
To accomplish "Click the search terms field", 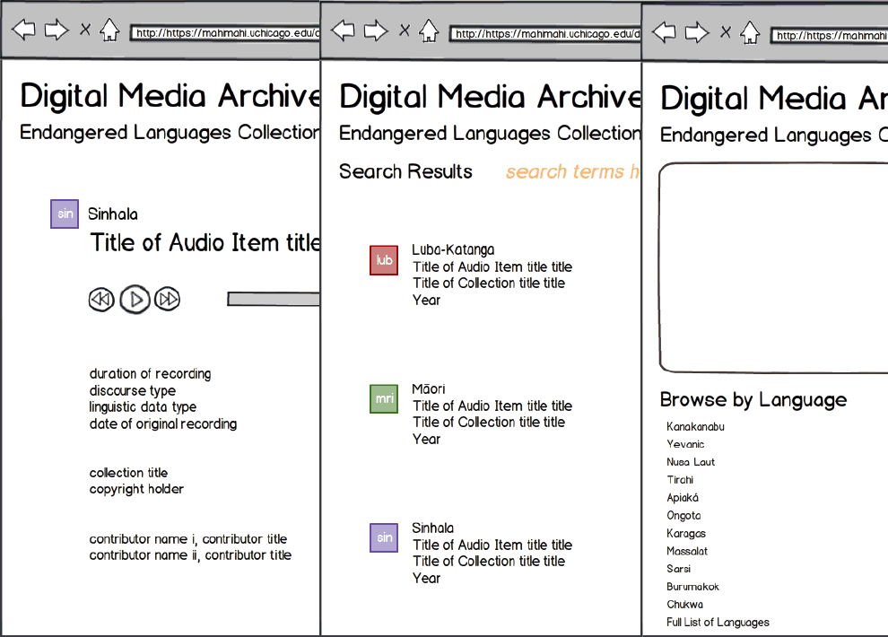I will pyautogui.click(x=572, y=172).
